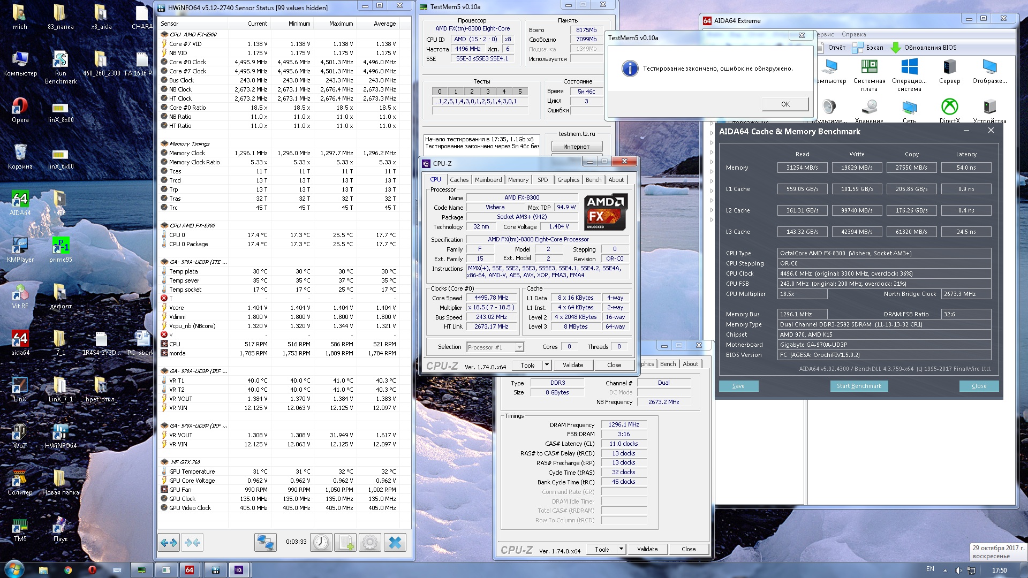
Task: Open the SPD tab in CPU-Z
Action: tap(542, 180)
